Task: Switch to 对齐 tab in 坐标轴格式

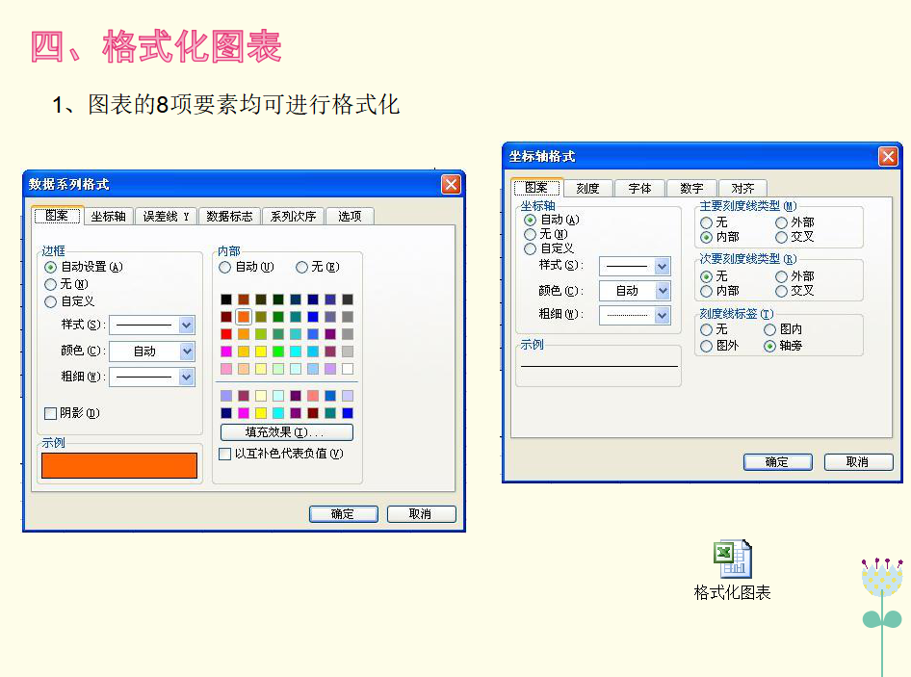Action: pos(743,189)
